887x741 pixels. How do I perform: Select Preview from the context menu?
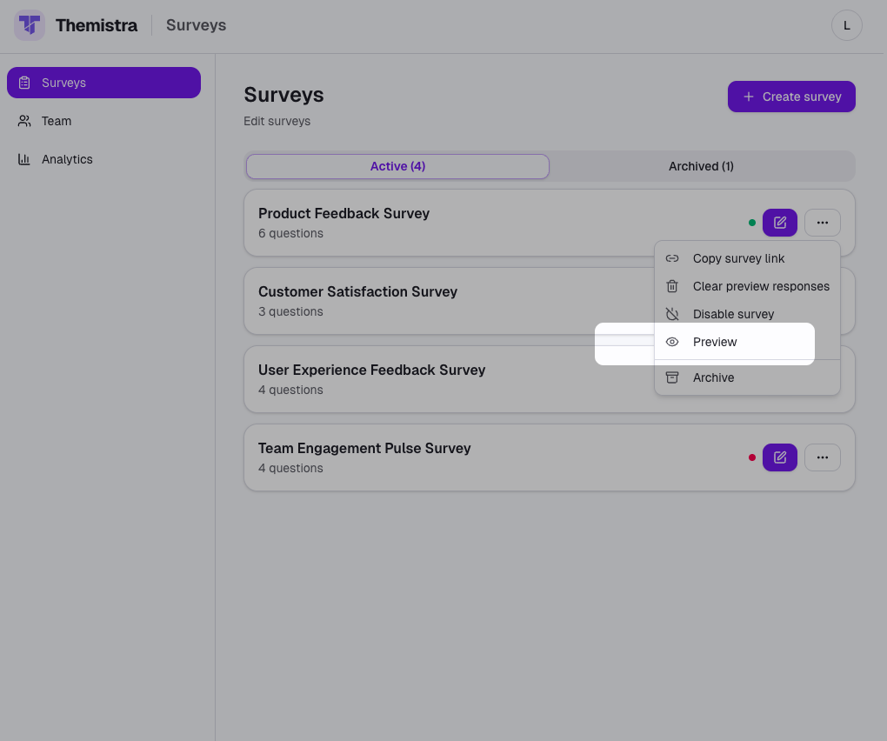(x=715, y=342)
